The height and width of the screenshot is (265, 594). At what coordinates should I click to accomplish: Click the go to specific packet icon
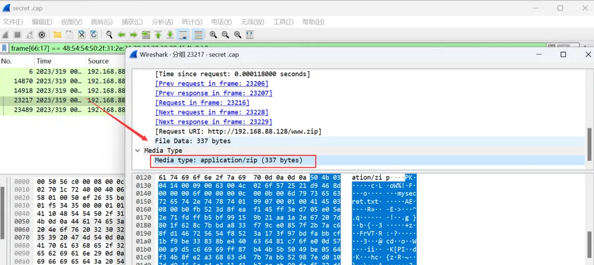(146, 35)
